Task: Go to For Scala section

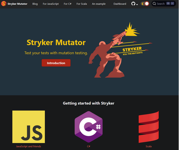Action: [82, 4]
